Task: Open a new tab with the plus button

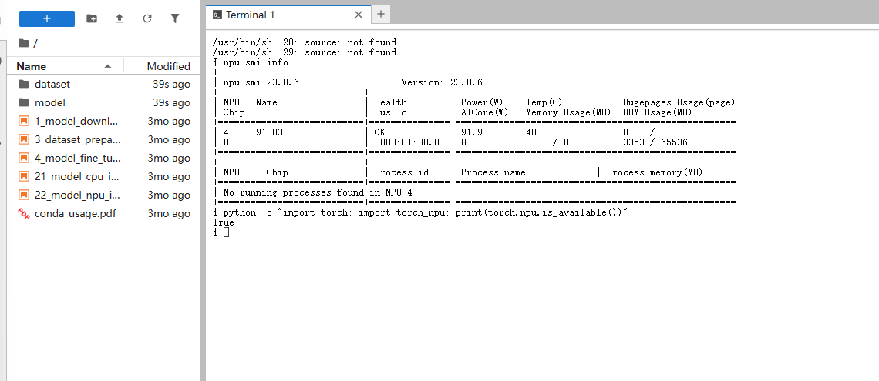Action: pos(381,15)
